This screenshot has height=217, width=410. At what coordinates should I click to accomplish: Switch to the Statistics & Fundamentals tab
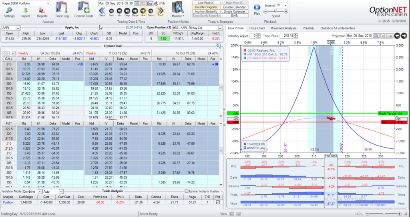(x=338, y=28)
